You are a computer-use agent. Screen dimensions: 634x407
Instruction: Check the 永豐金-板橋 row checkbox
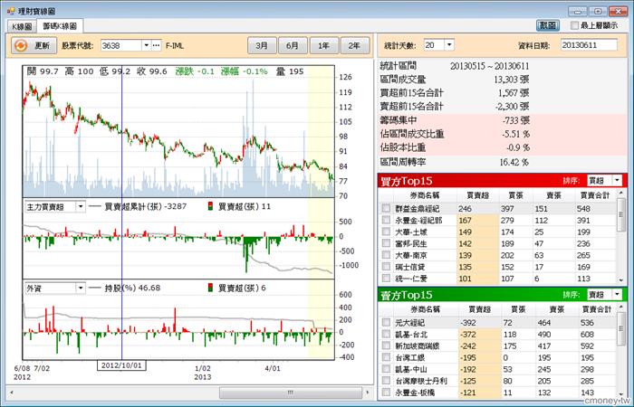point(386,393)
